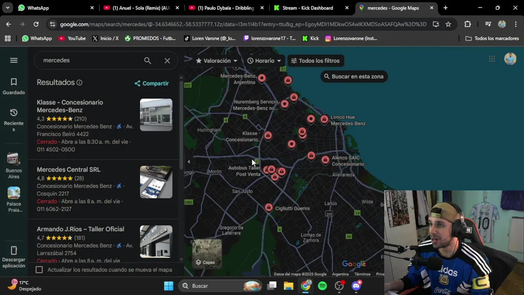Click the Argentina link in map footer

coord(340,274)
